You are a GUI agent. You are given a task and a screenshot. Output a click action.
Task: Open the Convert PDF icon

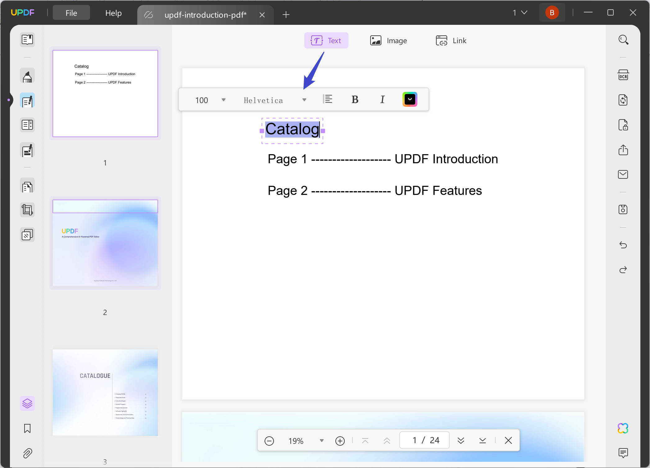[623, 100]
